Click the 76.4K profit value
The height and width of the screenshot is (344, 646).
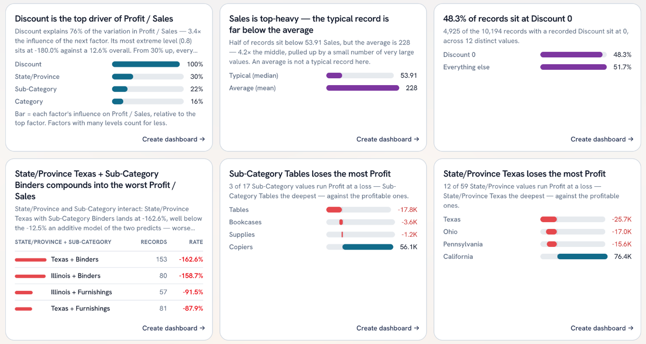pos(623,256)
